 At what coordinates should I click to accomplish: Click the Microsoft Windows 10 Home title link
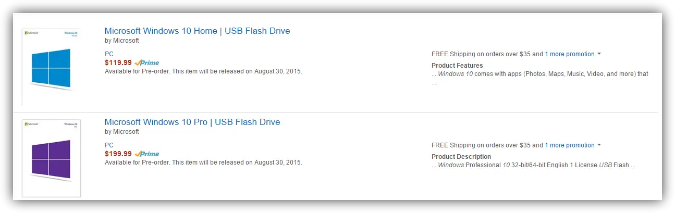(197, 31)
